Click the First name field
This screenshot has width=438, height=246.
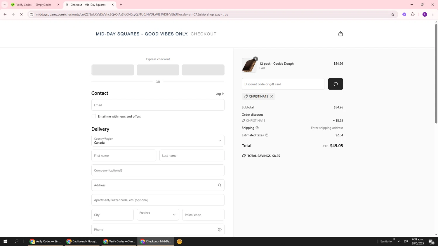(x=124, y=156)
